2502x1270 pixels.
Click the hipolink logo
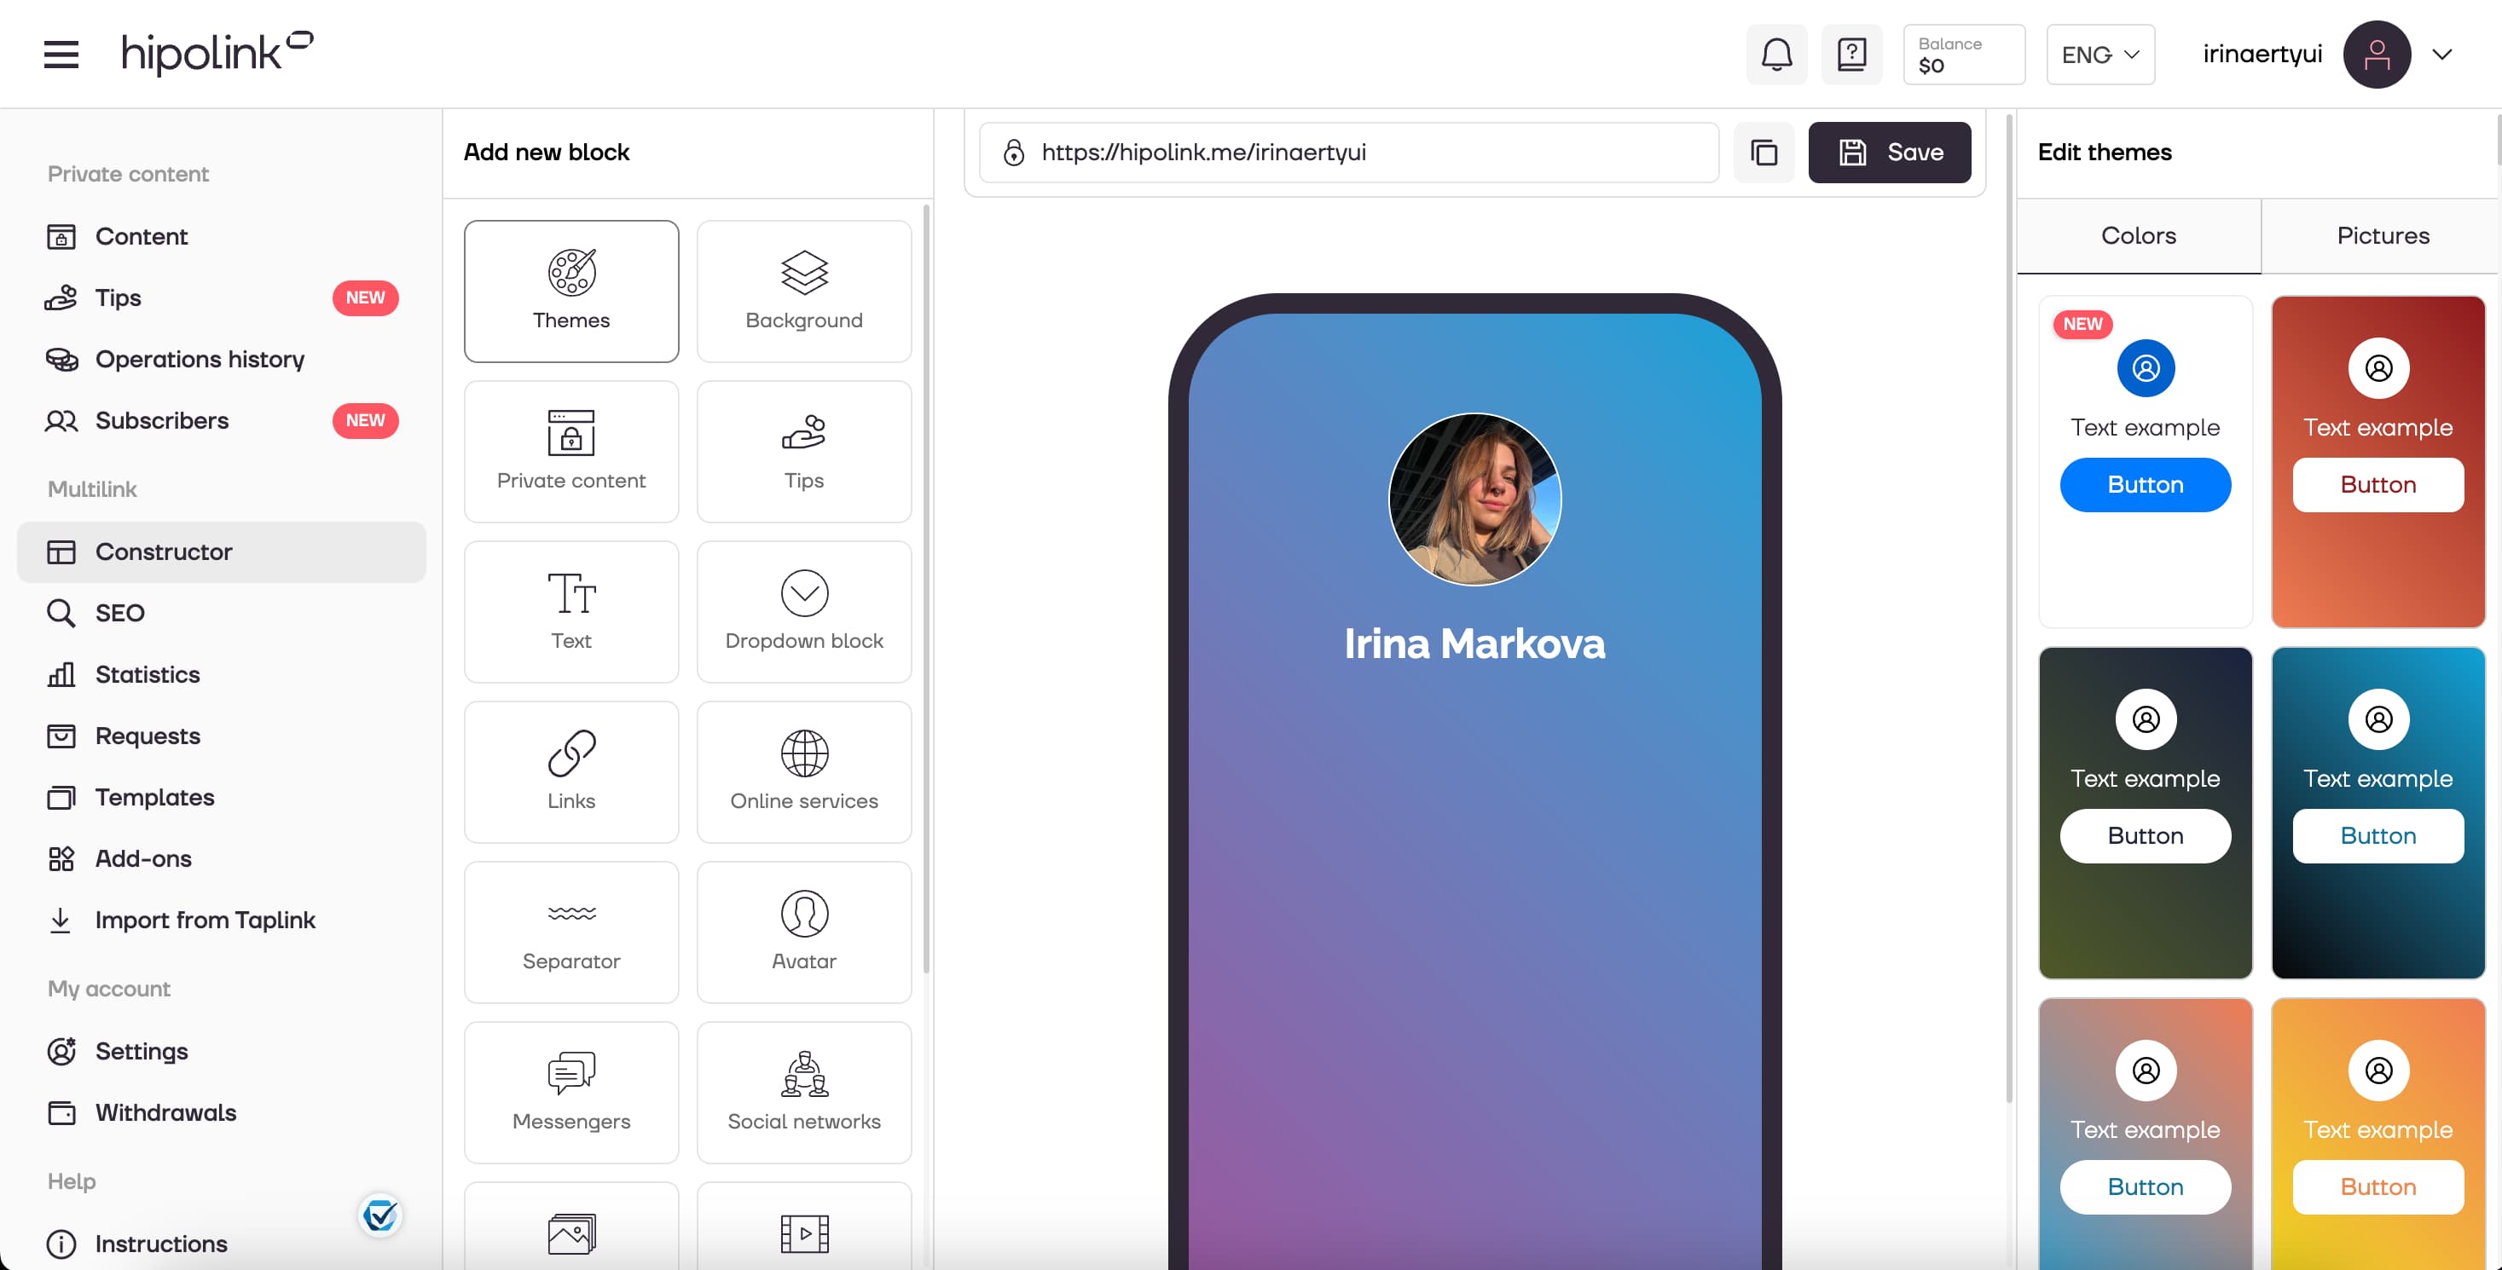coord(217,54)
